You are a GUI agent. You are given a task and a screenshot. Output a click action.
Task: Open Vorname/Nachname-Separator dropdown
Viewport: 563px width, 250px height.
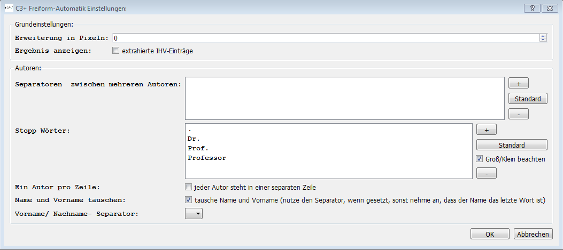coord(194,214)
